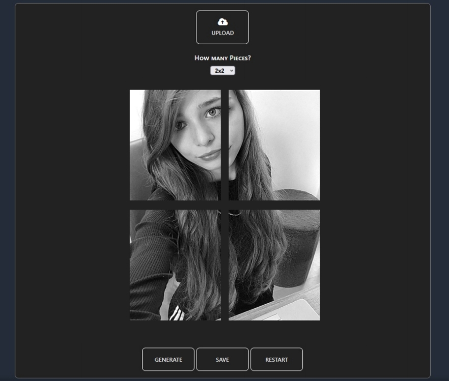Click the "How many Pieces?" label
The width and height of the screenshot is (449, 381).
(x=222, y=58)
